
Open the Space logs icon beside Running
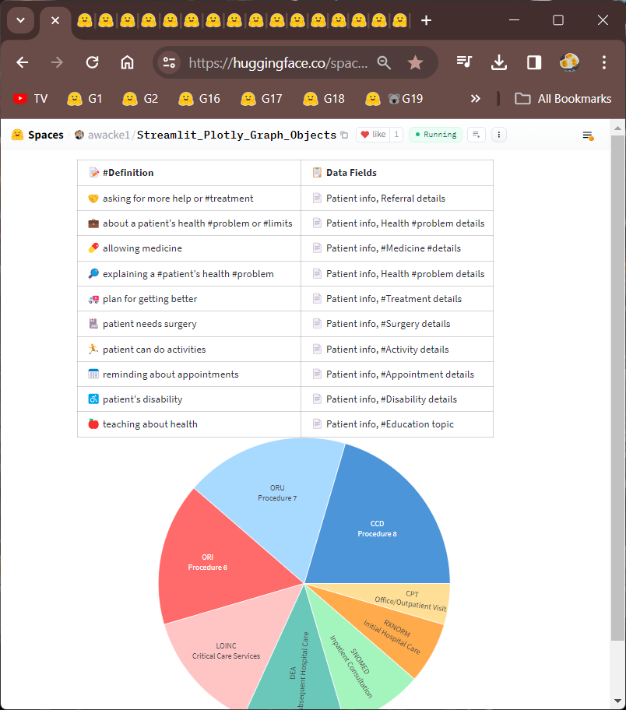pos(477,135)
